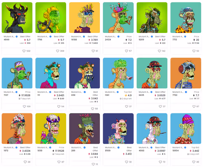Favorite Mutant Ape 1972 with the heart

pos(25,162)
